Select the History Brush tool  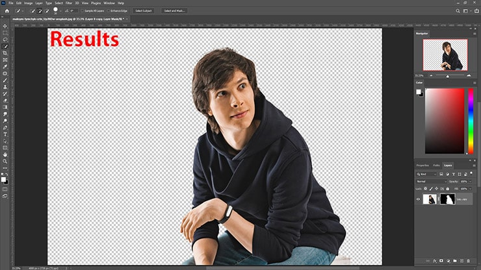tap(5, 93)
